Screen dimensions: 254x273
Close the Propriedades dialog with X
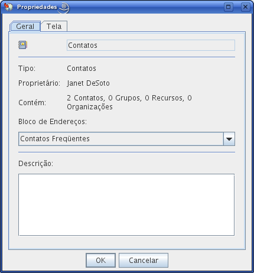(245, 7)
